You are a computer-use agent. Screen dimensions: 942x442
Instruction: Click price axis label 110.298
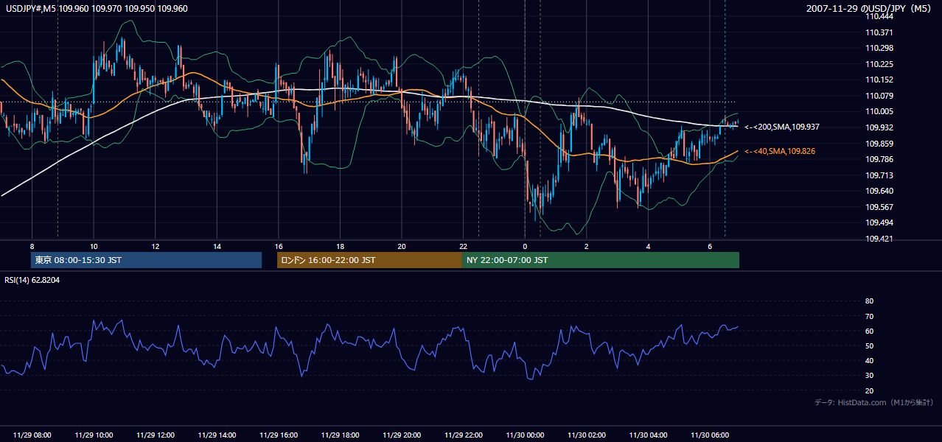(879, 49)
